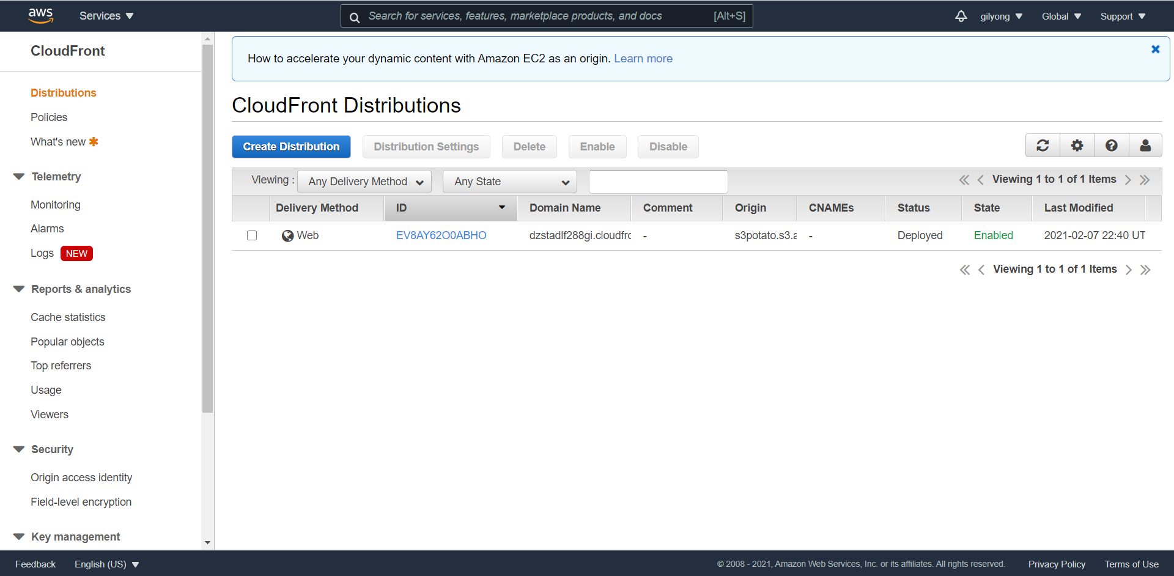Open Origin access identity page
The width and height of the screenshot is (1174, 576).
point(81,478)
